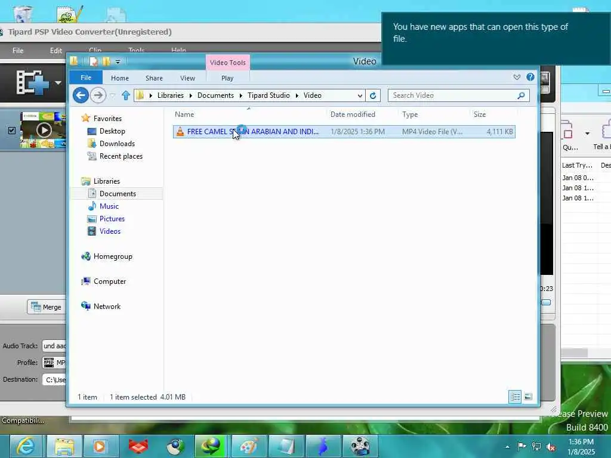Open Internet Download Manager taskbar icon

211,446
